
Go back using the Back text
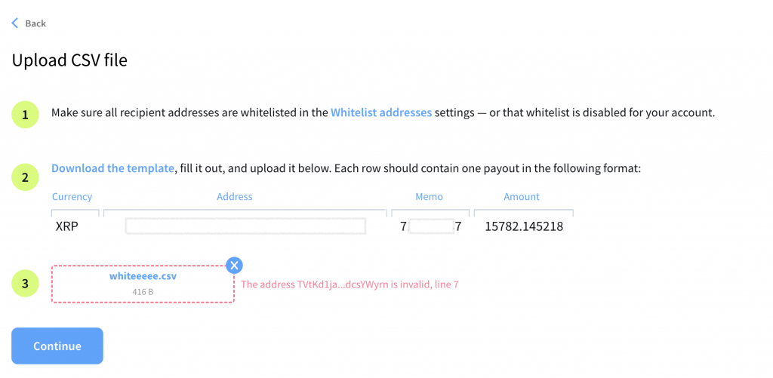pyautogui.click(x=35, y=23)
